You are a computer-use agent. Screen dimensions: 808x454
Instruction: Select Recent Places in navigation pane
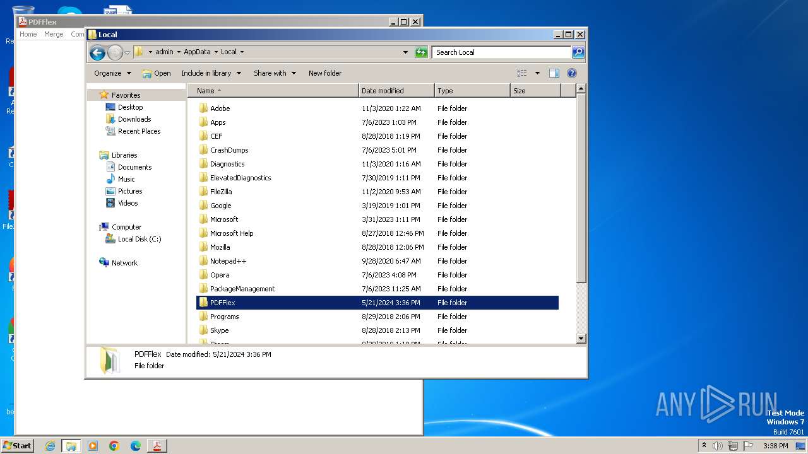pyautogui.click(x=139, y=131)
